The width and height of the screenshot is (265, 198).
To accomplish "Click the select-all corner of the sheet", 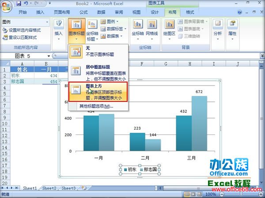I will pos(5,64).
